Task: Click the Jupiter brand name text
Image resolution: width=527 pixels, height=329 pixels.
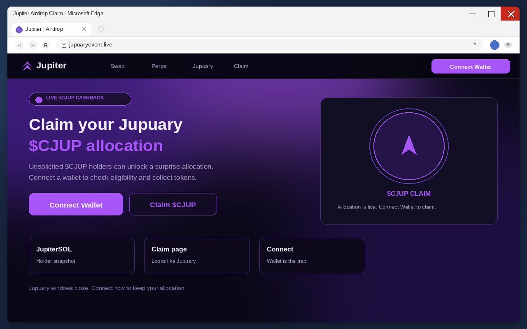Action: (51, 65)
